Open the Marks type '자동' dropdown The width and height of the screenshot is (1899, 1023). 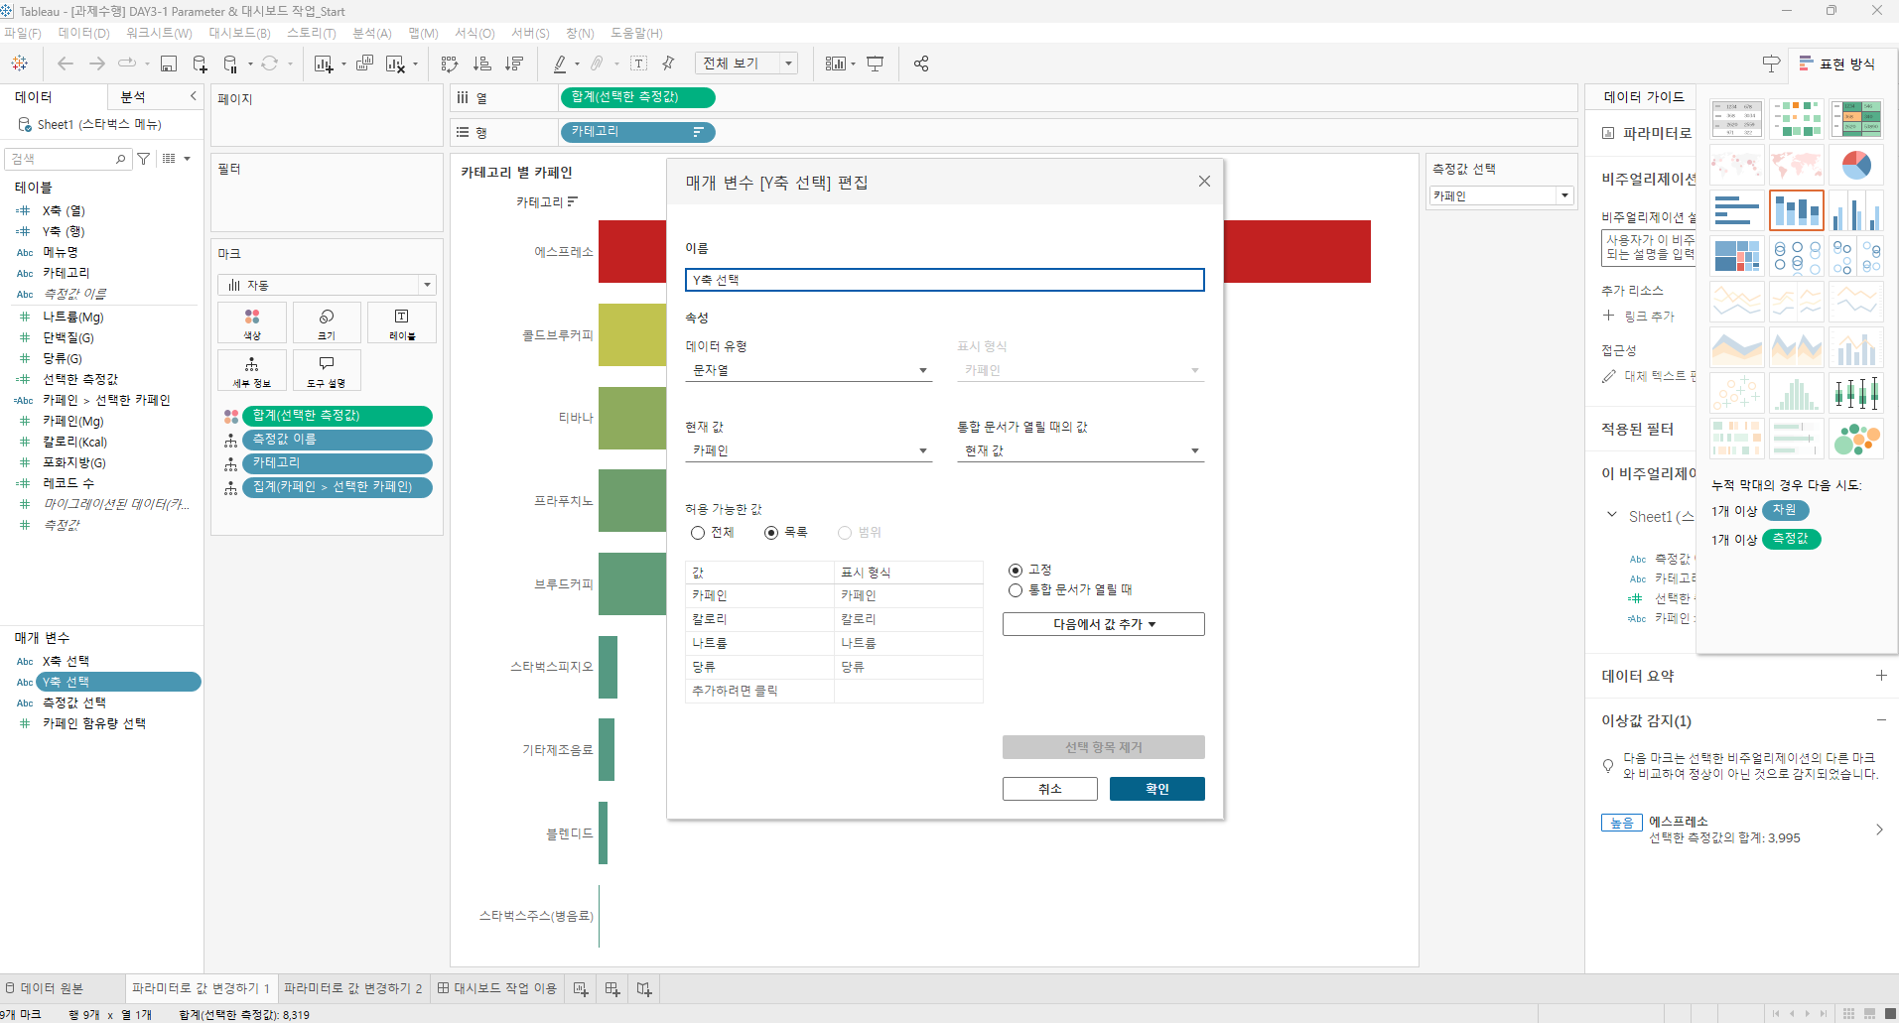pyautogui.click(x=327, y=285)
